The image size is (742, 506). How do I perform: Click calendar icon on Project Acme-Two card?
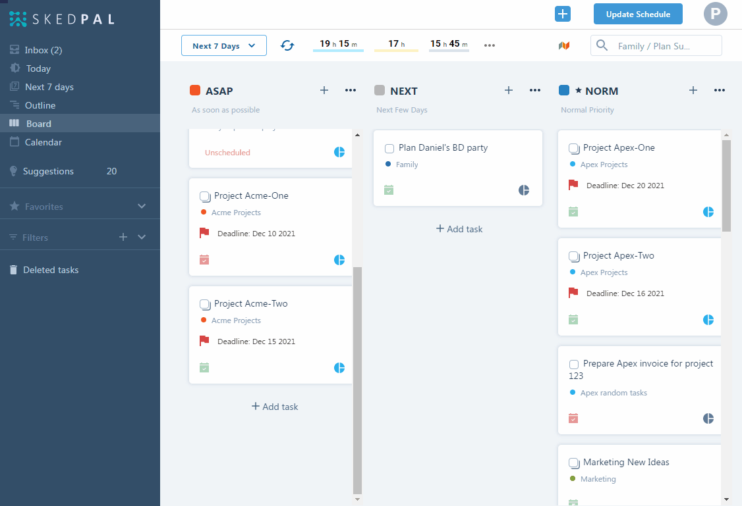pyautogui.click(x=204, y=367)
